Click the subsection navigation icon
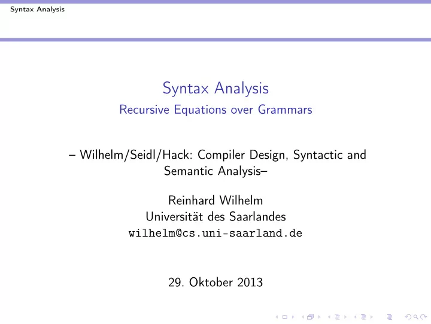 337,317
